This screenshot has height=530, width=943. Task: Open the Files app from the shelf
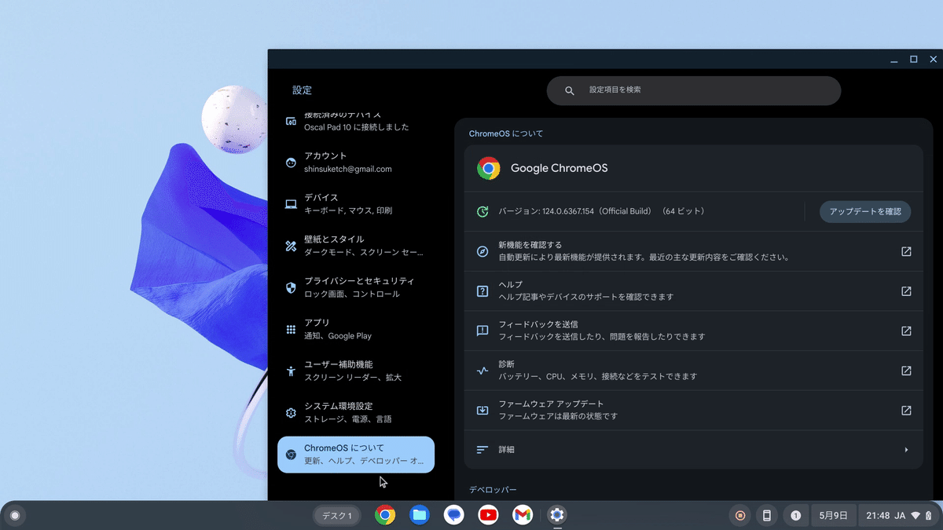[x=420, y=515]
